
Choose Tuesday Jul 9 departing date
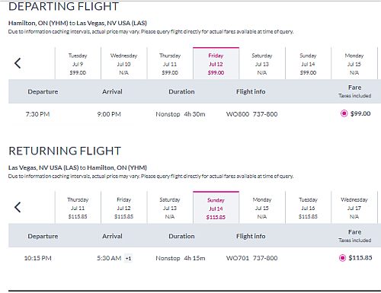tap(78, 63)
